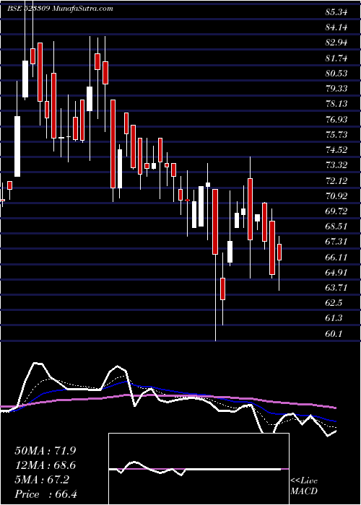Click the 84.14 price axis label
The height and width of the screenshot is (505, 361).
coord(336,27)
